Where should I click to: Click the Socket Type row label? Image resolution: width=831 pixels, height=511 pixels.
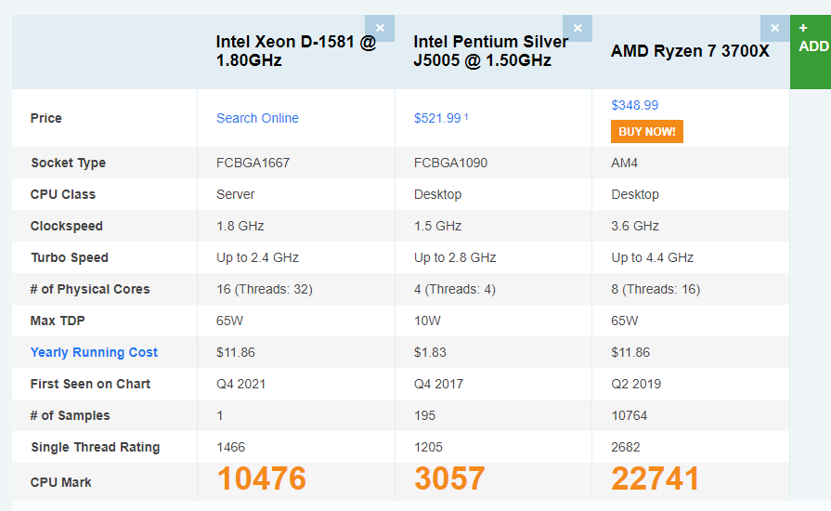click(x=69, y=163)
